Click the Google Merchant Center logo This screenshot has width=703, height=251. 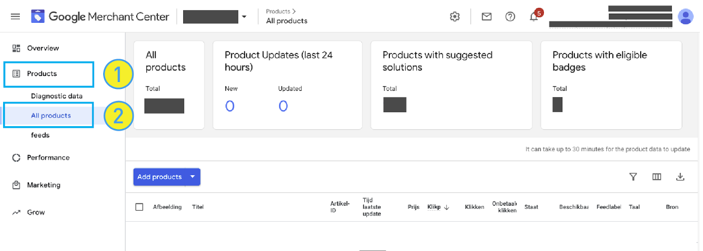100,17
